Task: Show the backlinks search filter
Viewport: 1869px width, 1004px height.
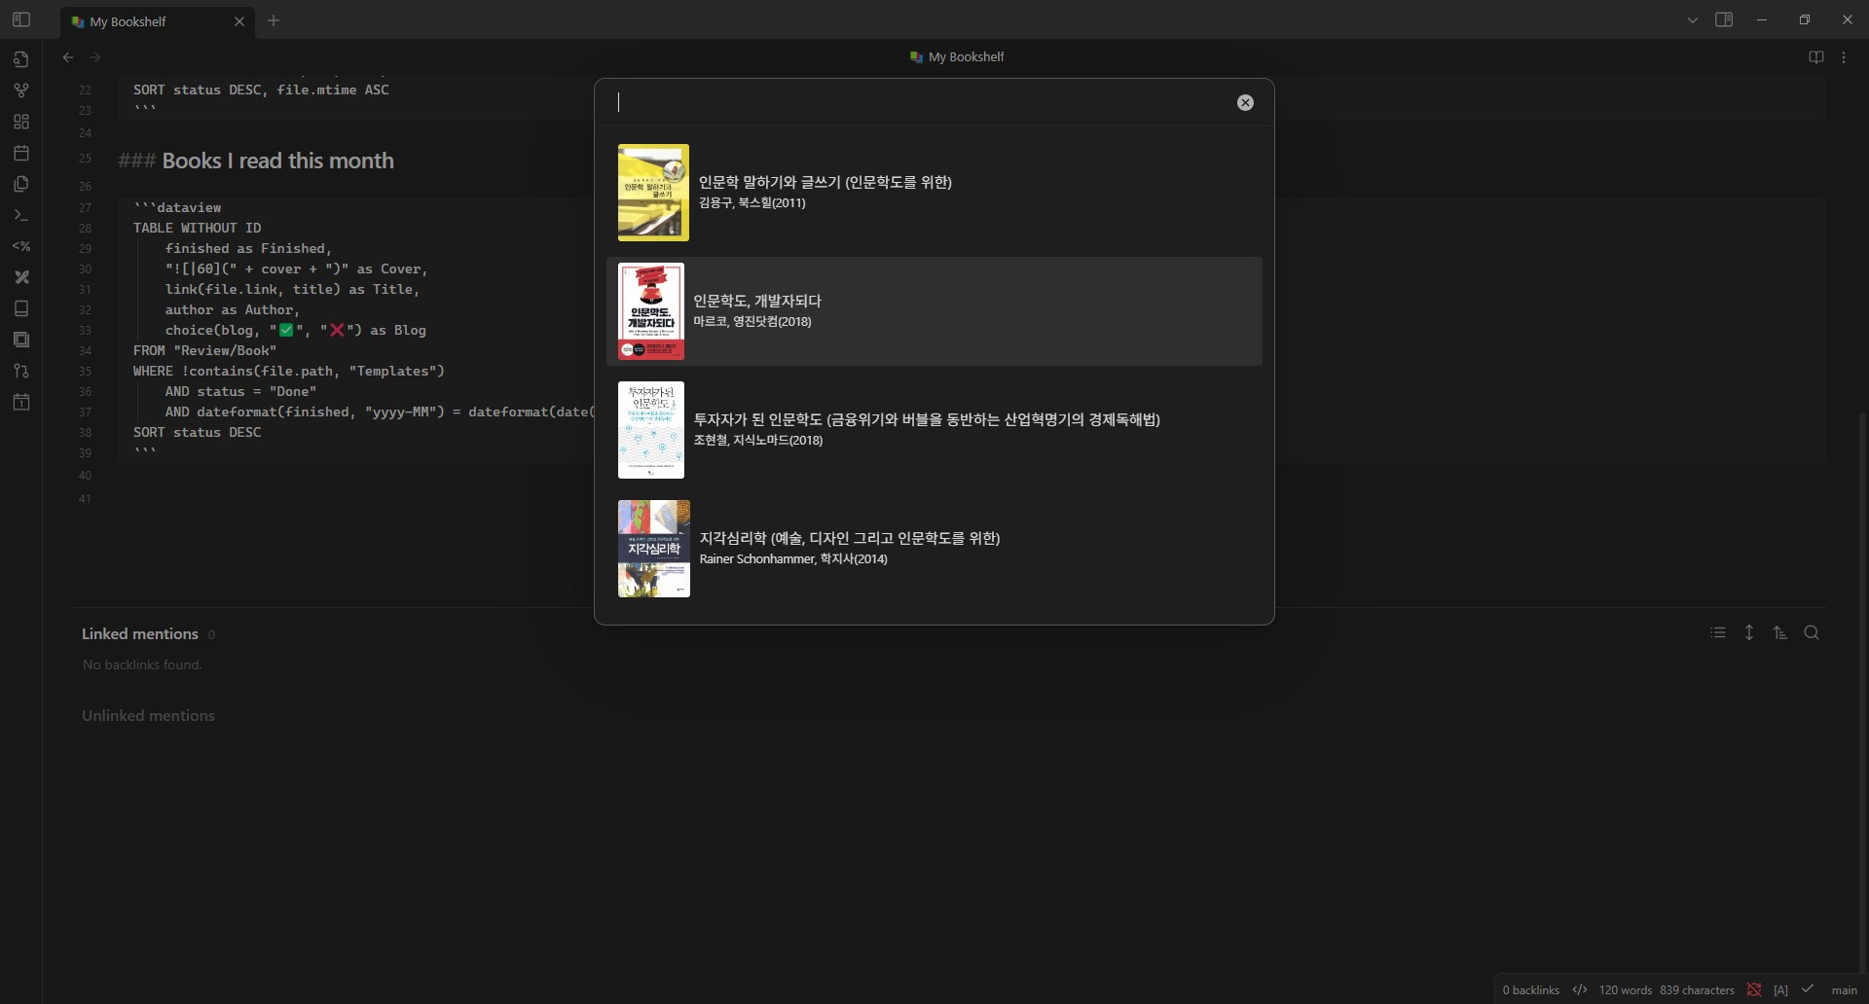Action: (1812, 633)
